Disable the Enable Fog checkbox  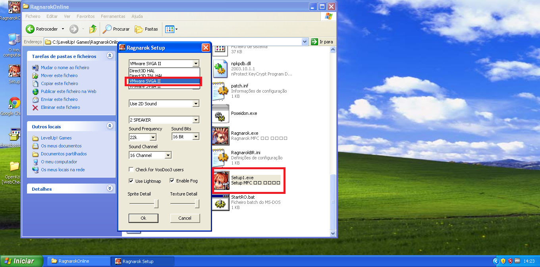coord(172,181)
